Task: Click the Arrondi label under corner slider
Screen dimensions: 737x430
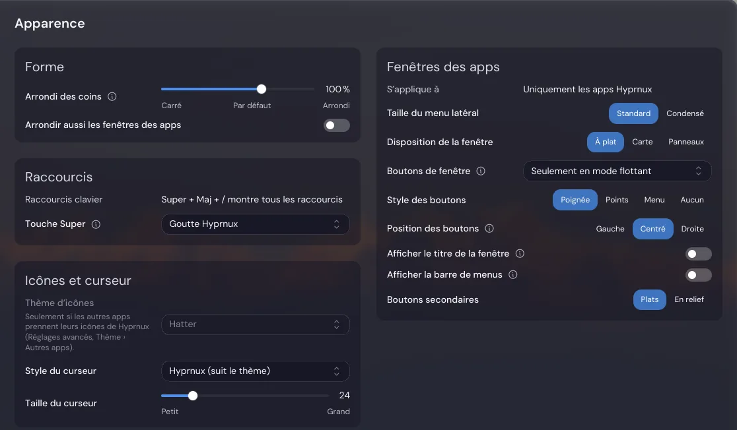Action: pos(336,106)
